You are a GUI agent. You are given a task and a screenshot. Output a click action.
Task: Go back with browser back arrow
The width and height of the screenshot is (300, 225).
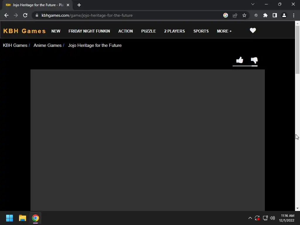click(6, 15)
